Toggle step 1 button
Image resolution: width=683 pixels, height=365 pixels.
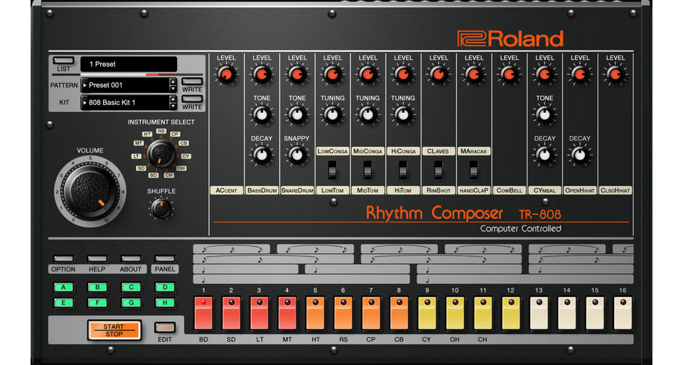point(203,313)
